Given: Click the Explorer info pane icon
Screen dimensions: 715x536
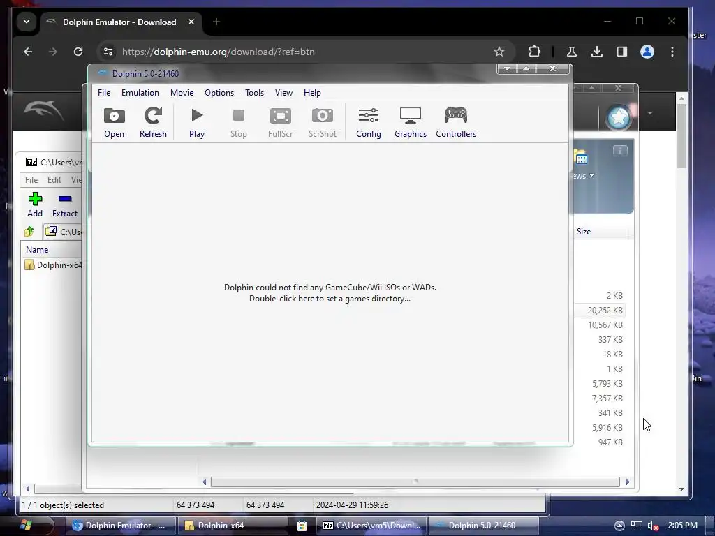Looking at the screenshot, I should [x=620, y=151].
